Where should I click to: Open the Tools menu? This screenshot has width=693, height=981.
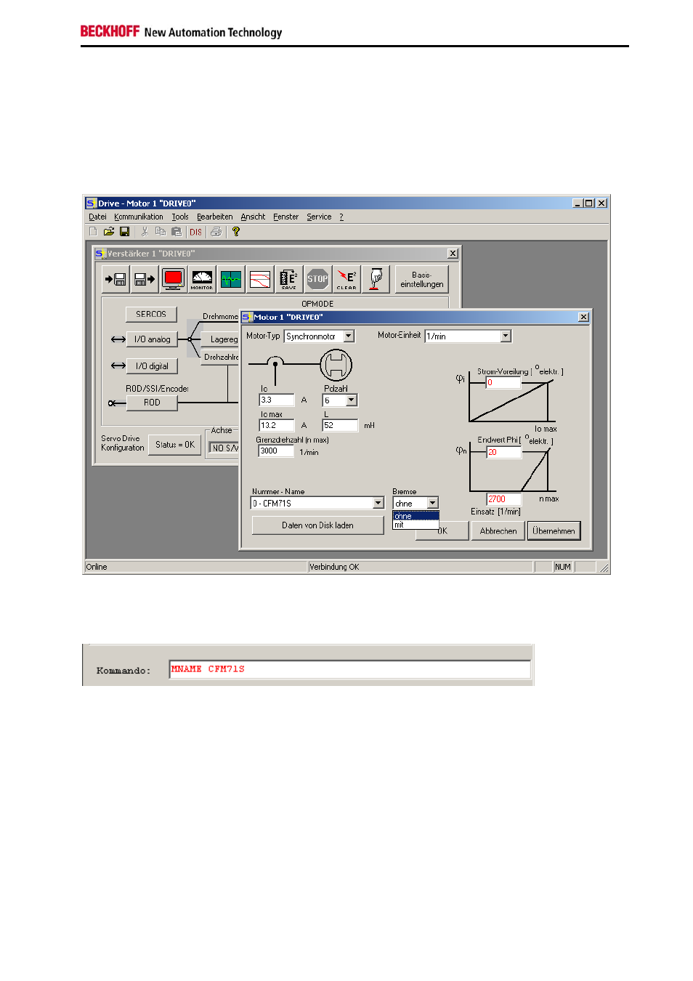coord(180,217)
